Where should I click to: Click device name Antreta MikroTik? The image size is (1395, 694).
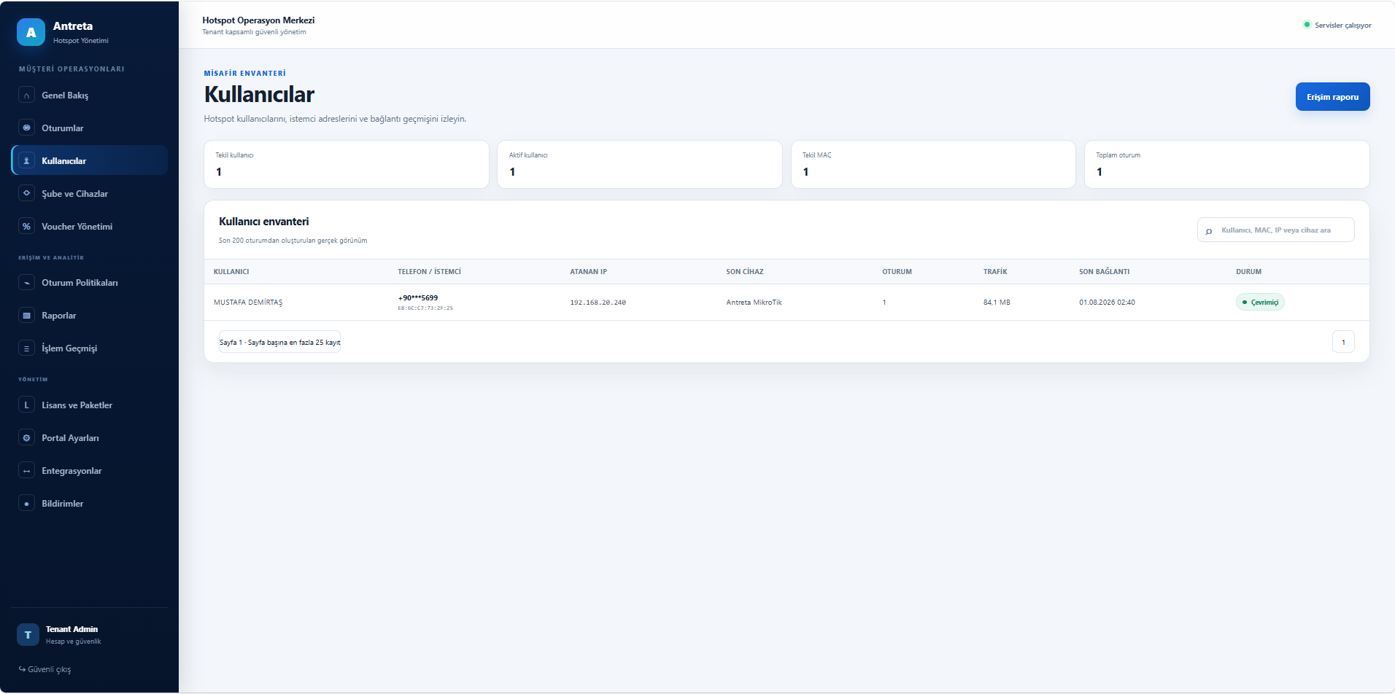click(x=754, y=303)
